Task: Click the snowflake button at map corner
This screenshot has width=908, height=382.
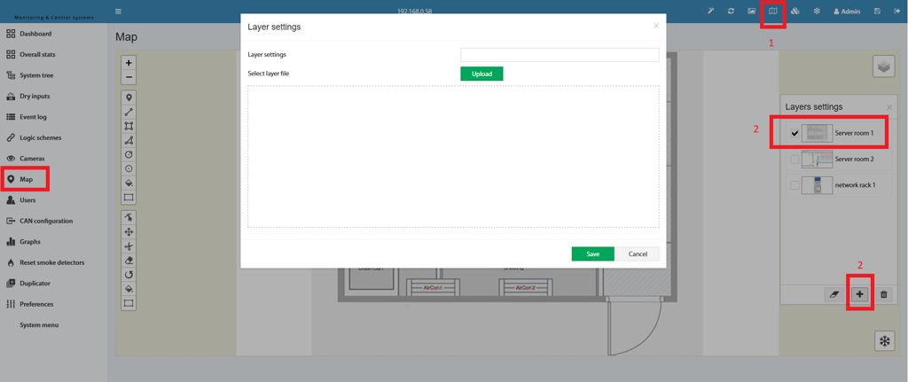Action: coord(884,341)
